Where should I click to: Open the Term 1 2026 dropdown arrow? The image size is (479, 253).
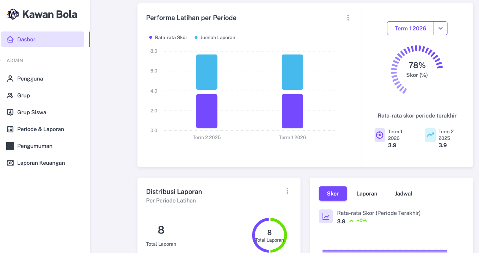441,28
